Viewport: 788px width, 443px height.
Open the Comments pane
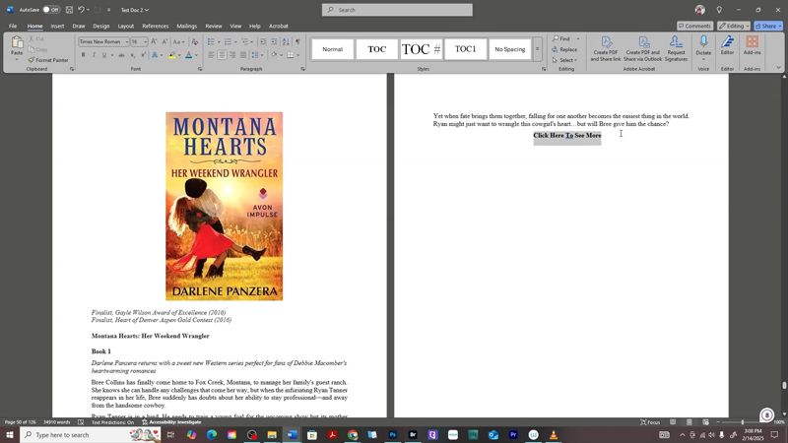pyautogui.click(x=694, y=26)
